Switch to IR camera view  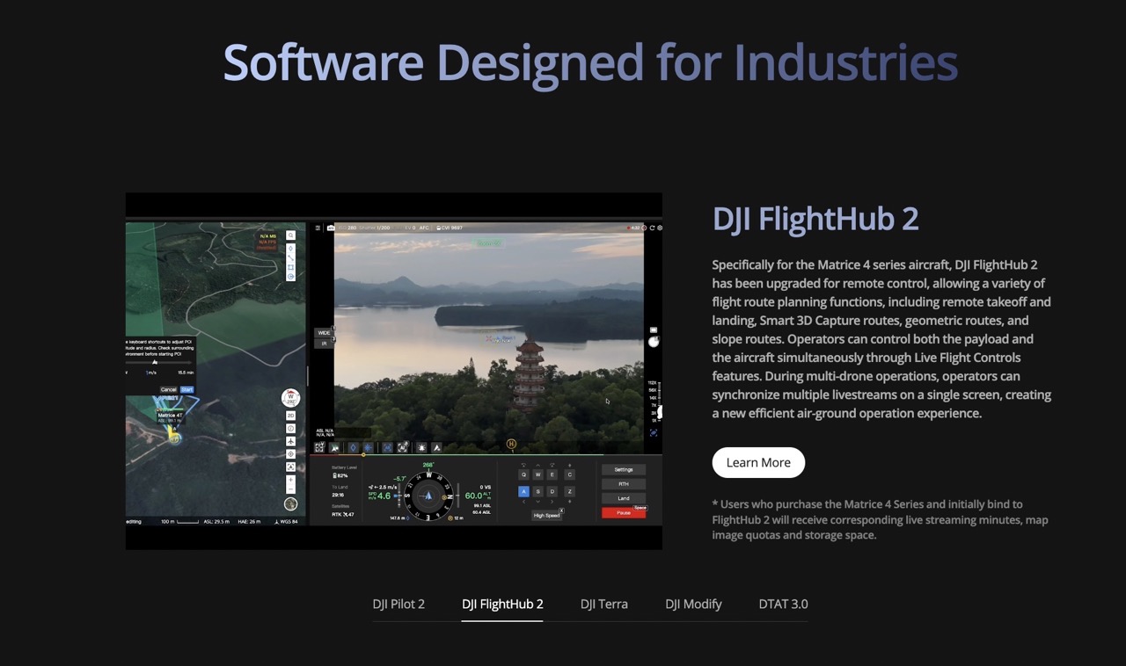tap(324, 344)
